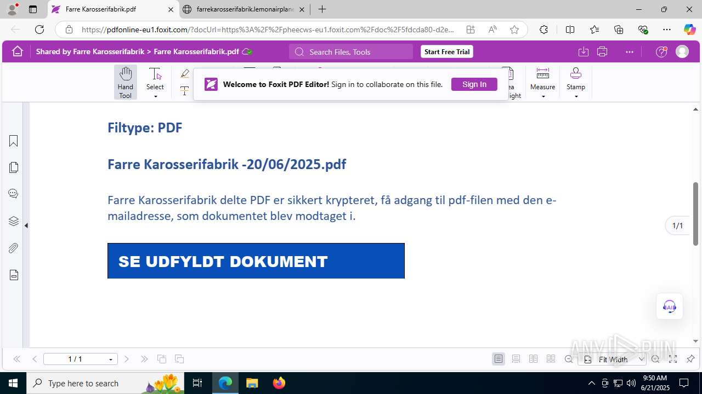702x394 pixels.
Task: Close the Farre Karosserifabrik.pdf tab
Action: (x=171, y=9)
